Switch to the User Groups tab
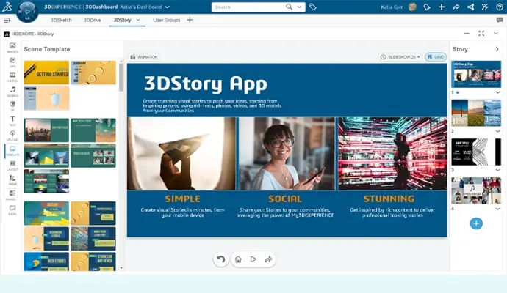The image size is (507, 293). (167, 20)
